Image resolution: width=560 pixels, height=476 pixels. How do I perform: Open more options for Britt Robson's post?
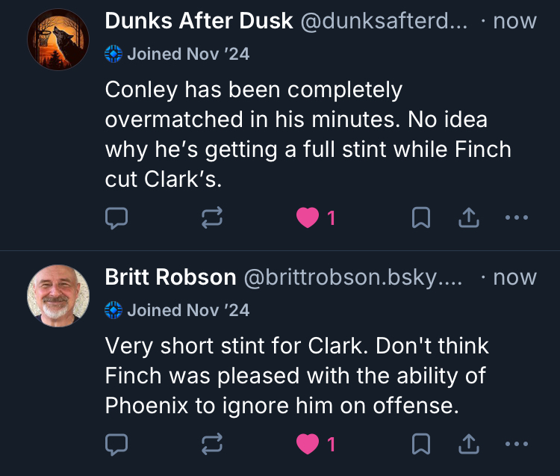[517, 445]
